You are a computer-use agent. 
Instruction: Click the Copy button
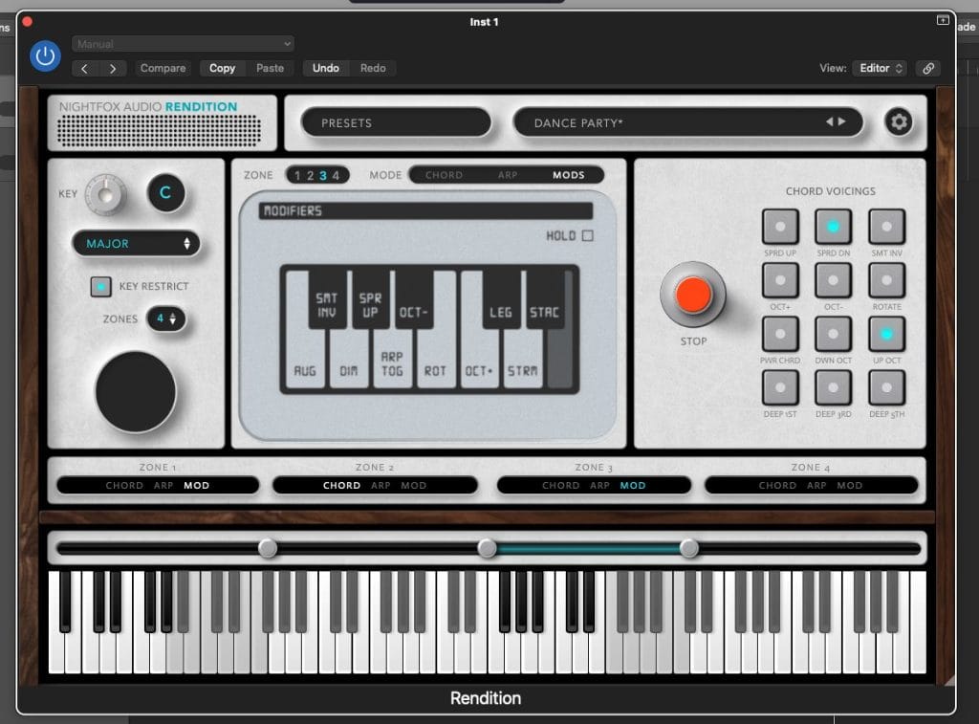point(222,68)
